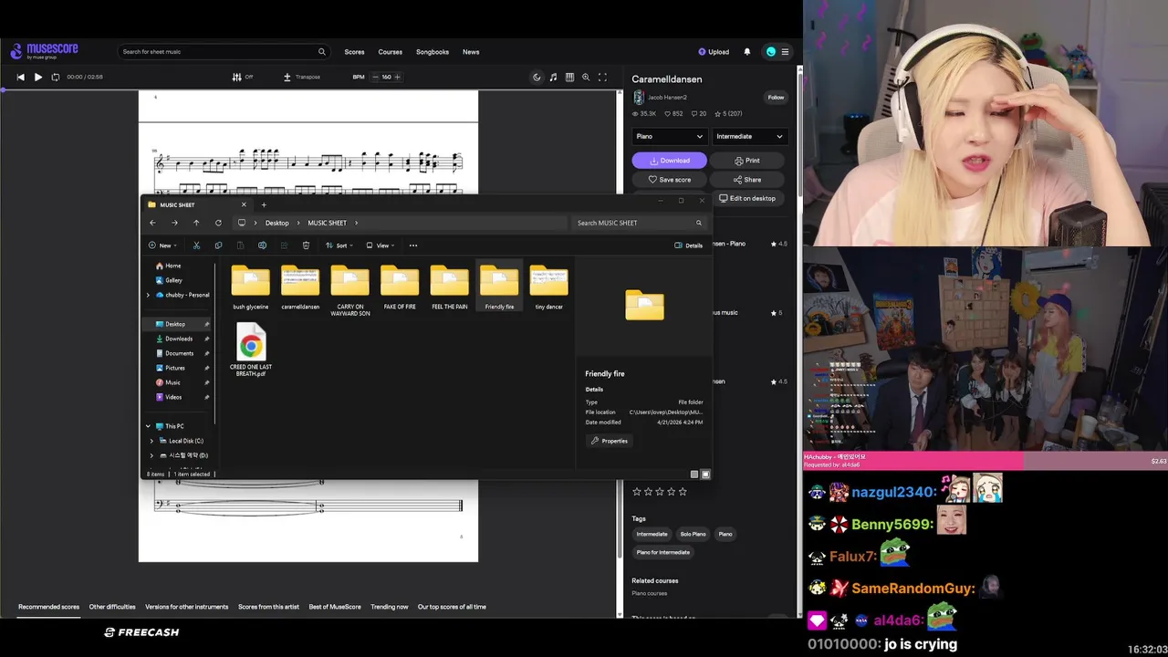Click the Share button
This screenshot has height=657, width=1168.
tap(747, 180)
